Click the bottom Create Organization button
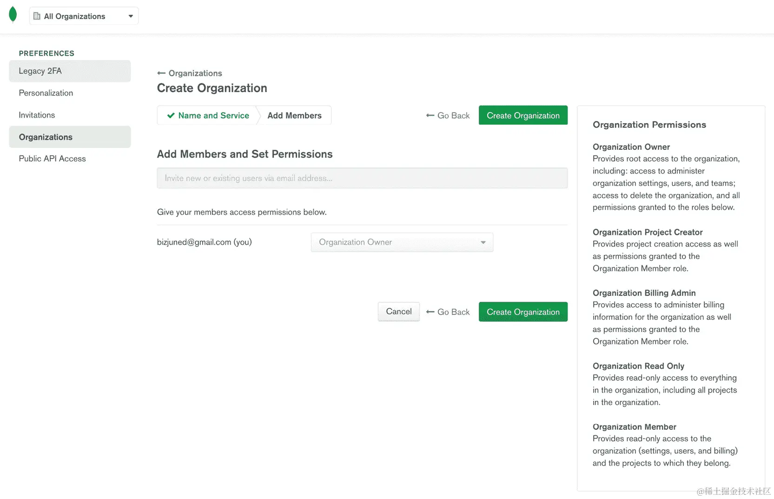Screen dimensions: 774x499 pyautogui.click(x=523, y=312)
